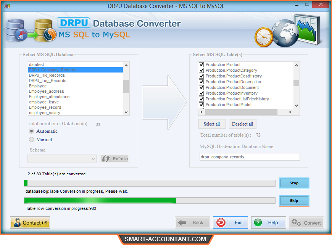Select the Employee database

76,86
